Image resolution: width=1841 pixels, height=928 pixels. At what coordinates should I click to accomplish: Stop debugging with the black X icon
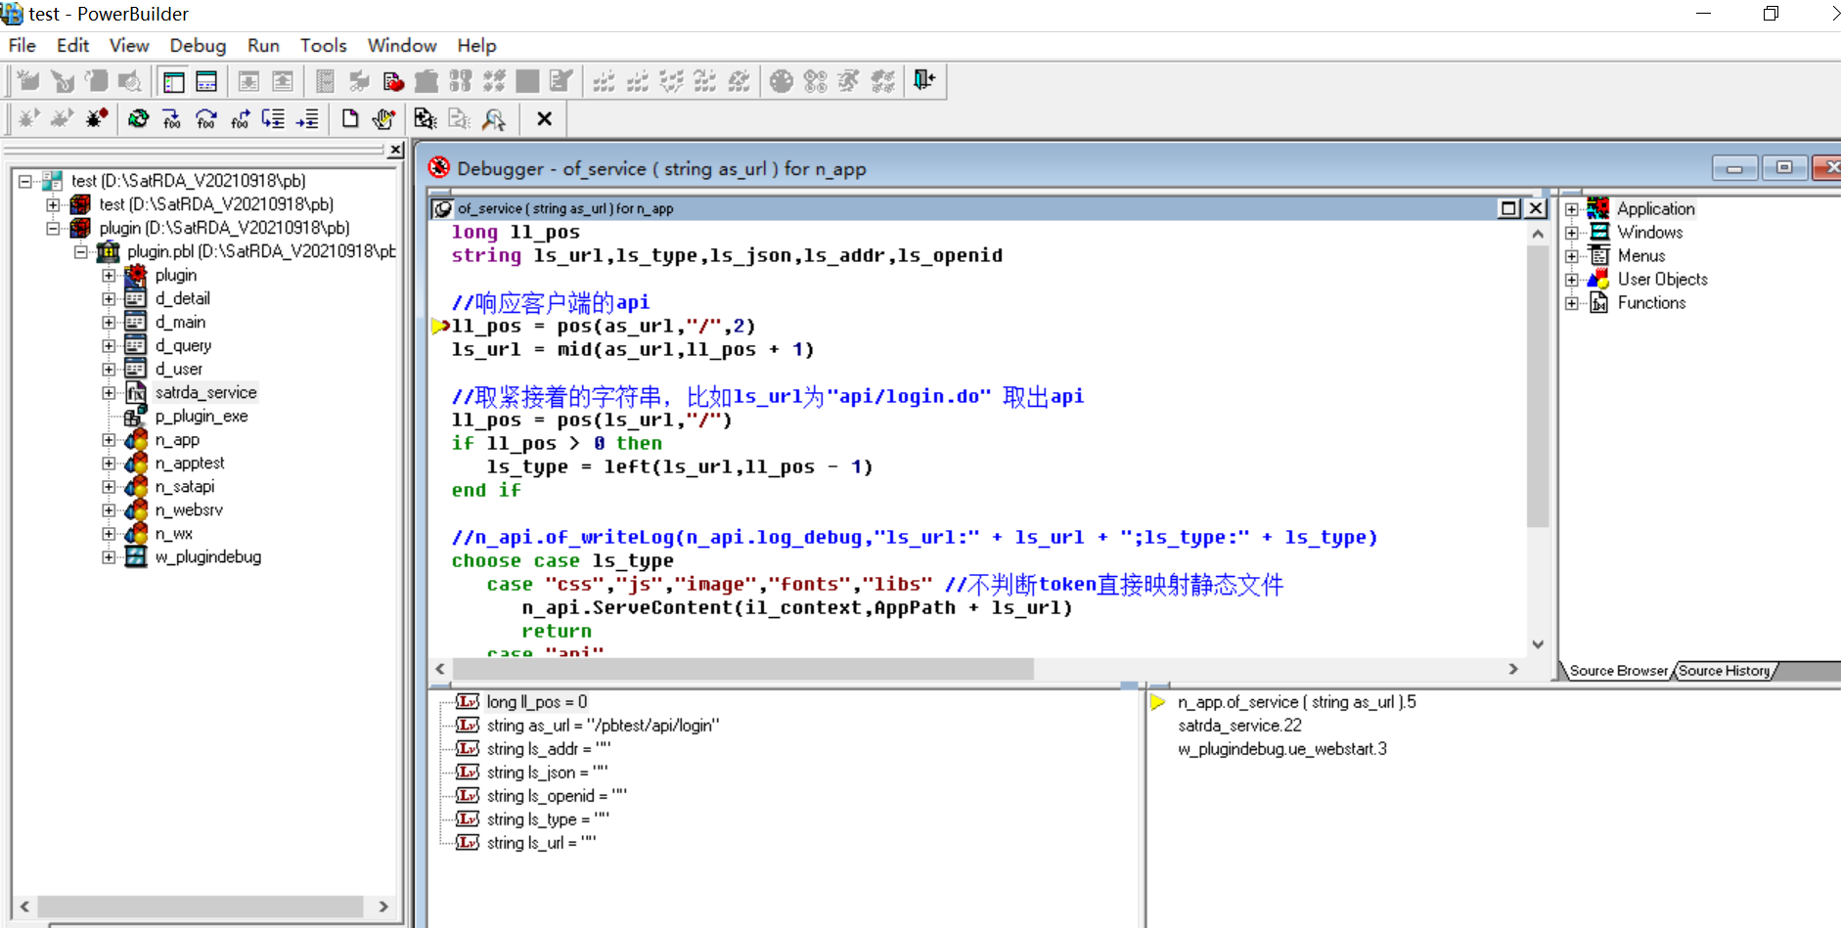click(x=544, y=118)
